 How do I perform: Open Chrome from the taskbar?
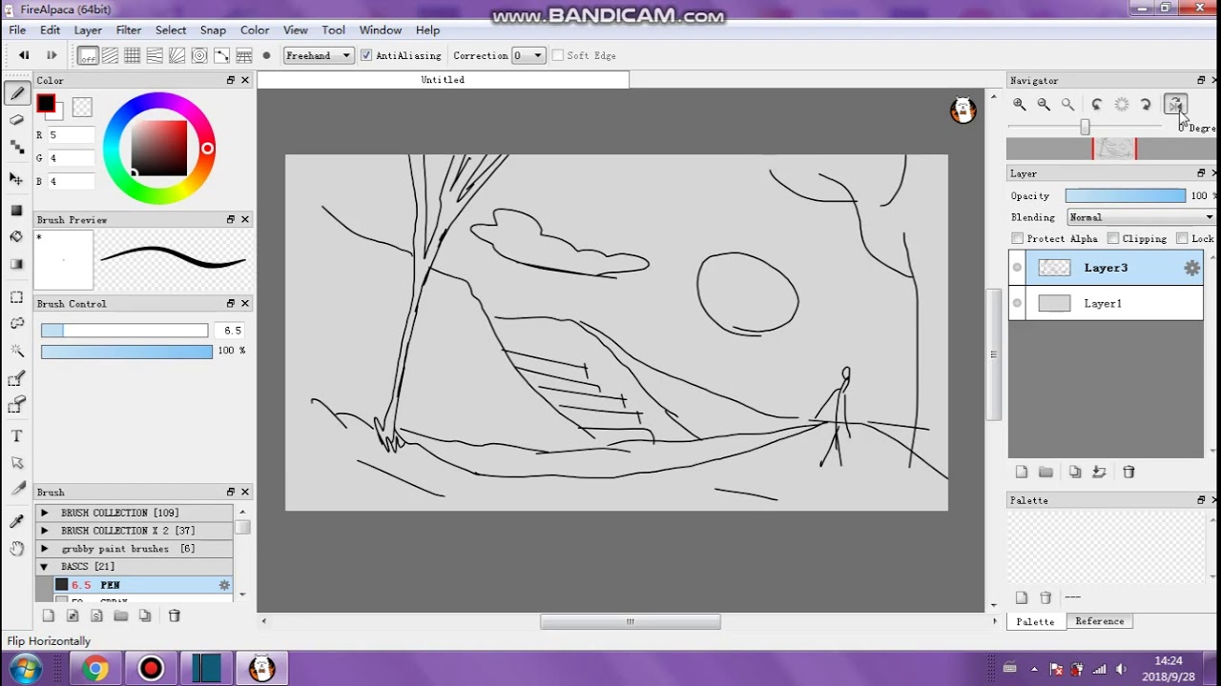[x=94, y=669]
